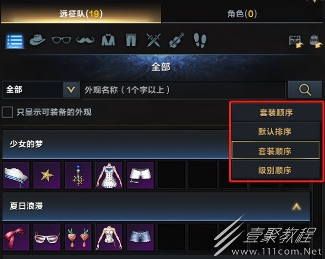Filter by mustache face accessory icon

(x=85, y=40)
